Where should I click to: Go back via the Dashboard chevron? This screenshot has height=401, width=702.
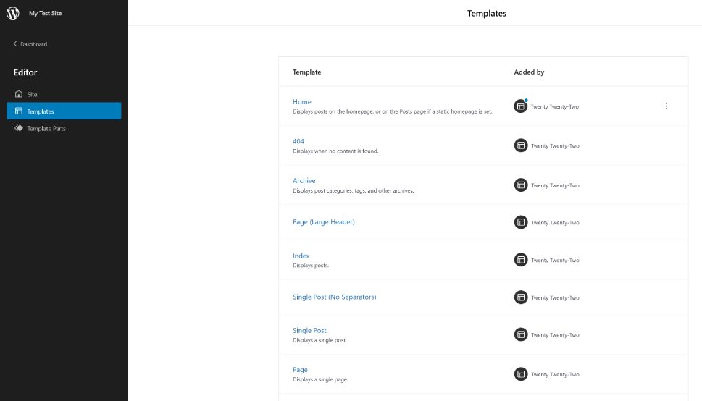pos(14,44)
